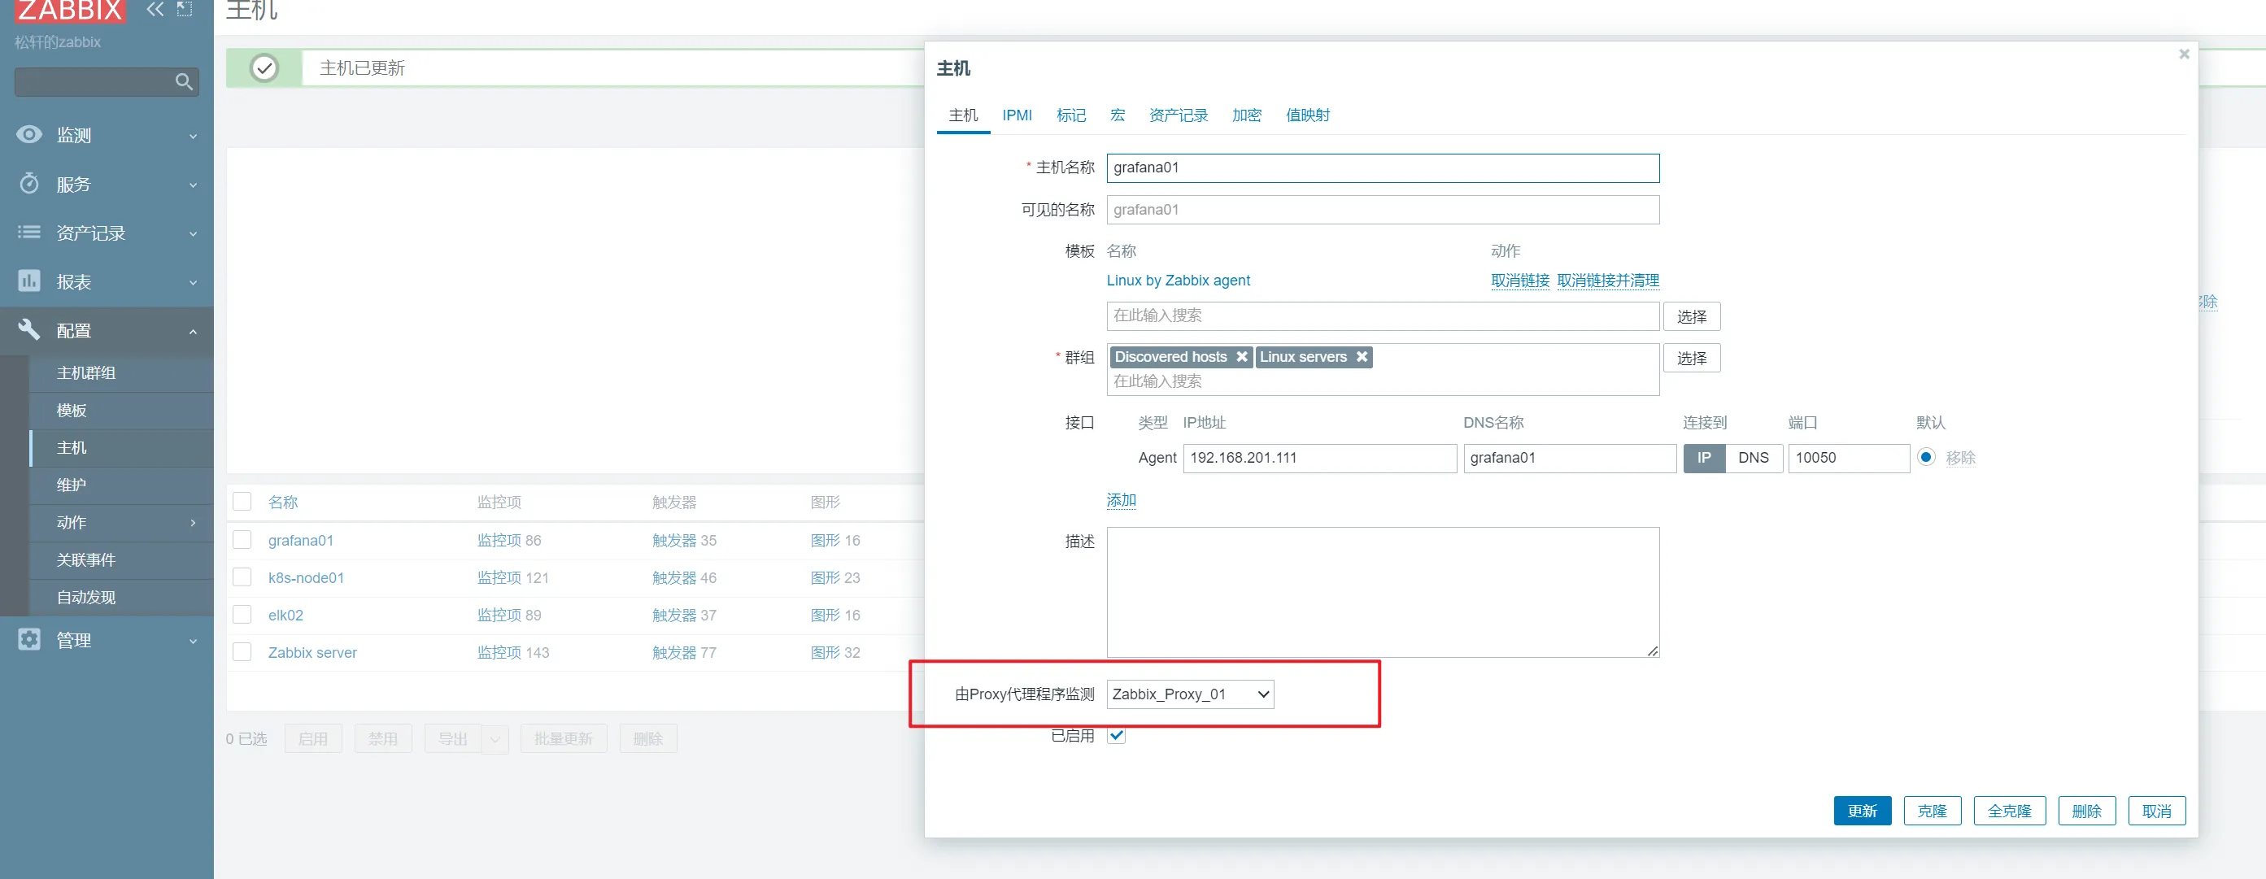This screenshot has height=879, width=2266.
Task: Uncheck the Enabled checkbox in host dialog
Action: [x=1116, y=736]
